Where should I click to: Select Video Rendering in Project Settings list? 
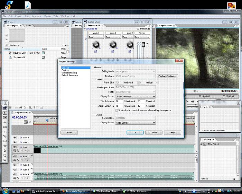coord(69,73)
